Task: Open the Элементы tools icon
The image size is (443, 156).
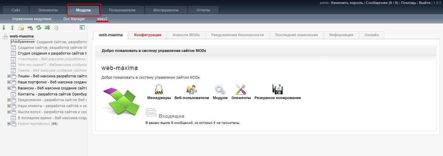Action: pyautogui.click(x=241, y=89)
